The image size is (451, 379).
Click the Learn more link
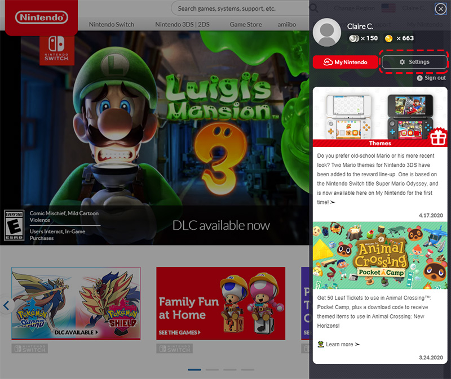[x=339, y=344]
